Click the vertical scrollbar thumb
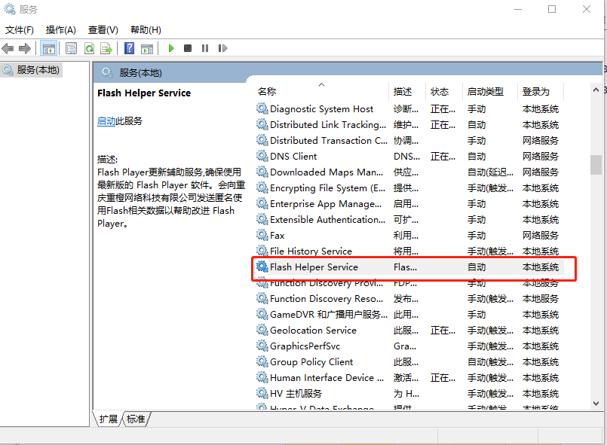The height and width of the screenshot is (445, 607). (x=596, y=165)
